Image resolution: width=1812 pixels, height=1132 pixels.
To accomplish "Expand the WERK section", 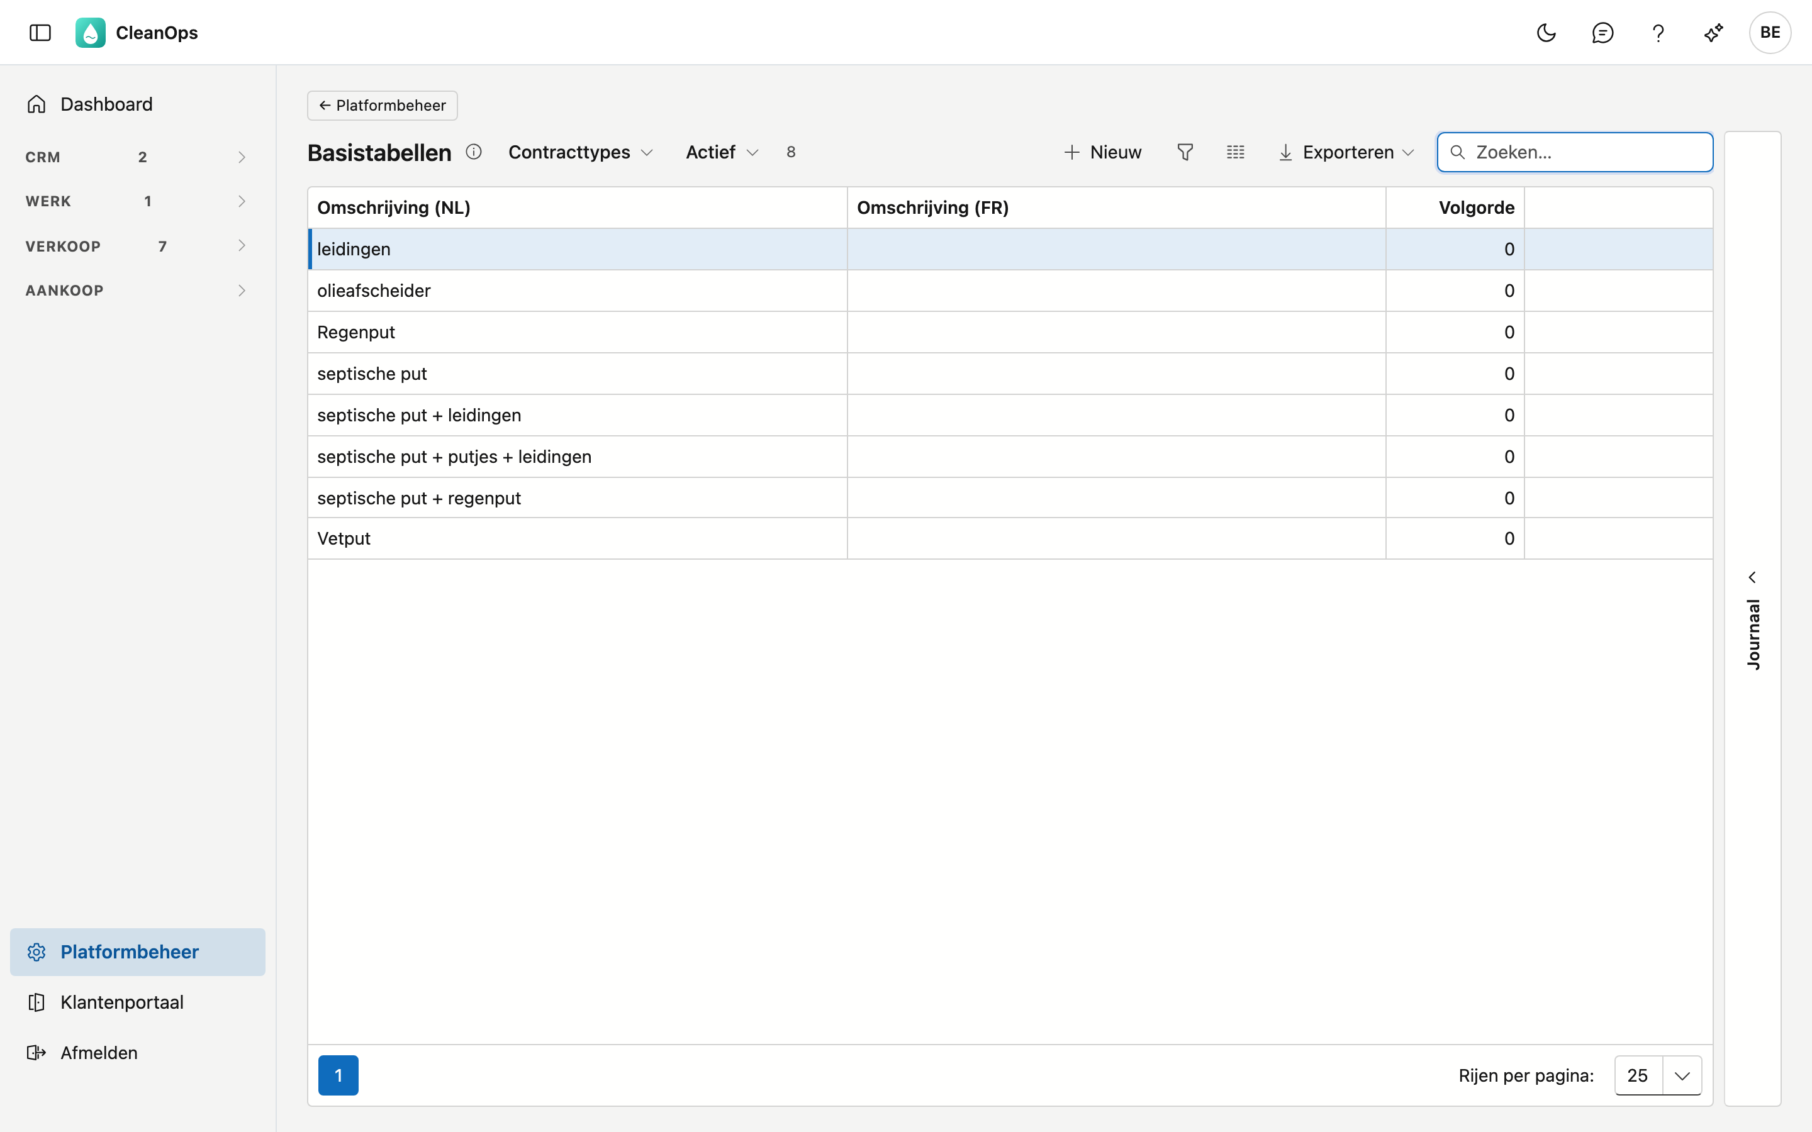I will (138, 201).
